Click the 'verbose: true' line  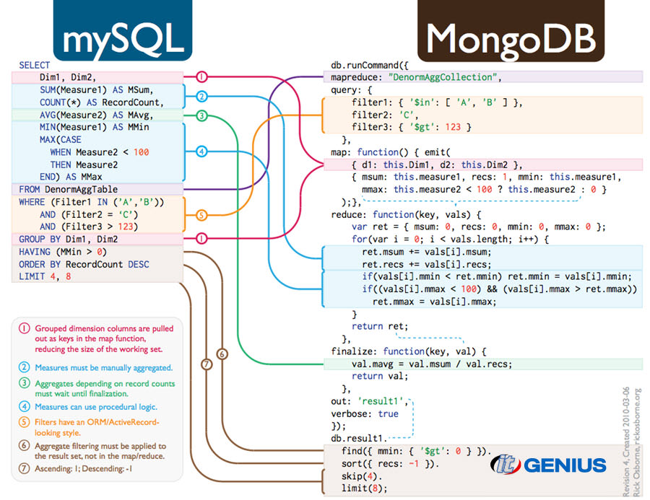pos(365,413)
